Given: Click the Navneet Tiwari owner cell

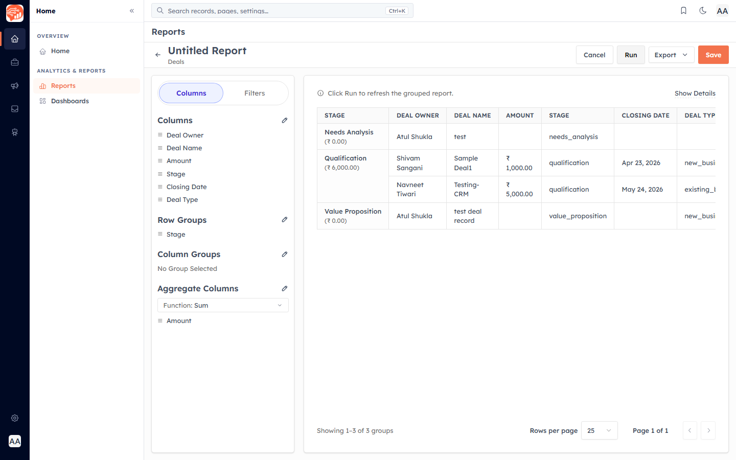Looking at the screenshot, I should coord(418,190).
